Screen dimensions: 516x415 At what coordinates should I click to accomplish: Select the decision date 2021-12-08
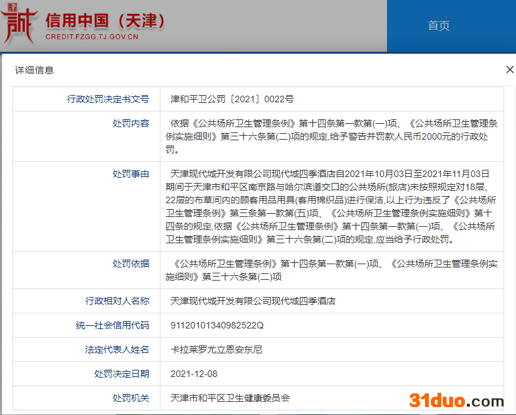194,374
